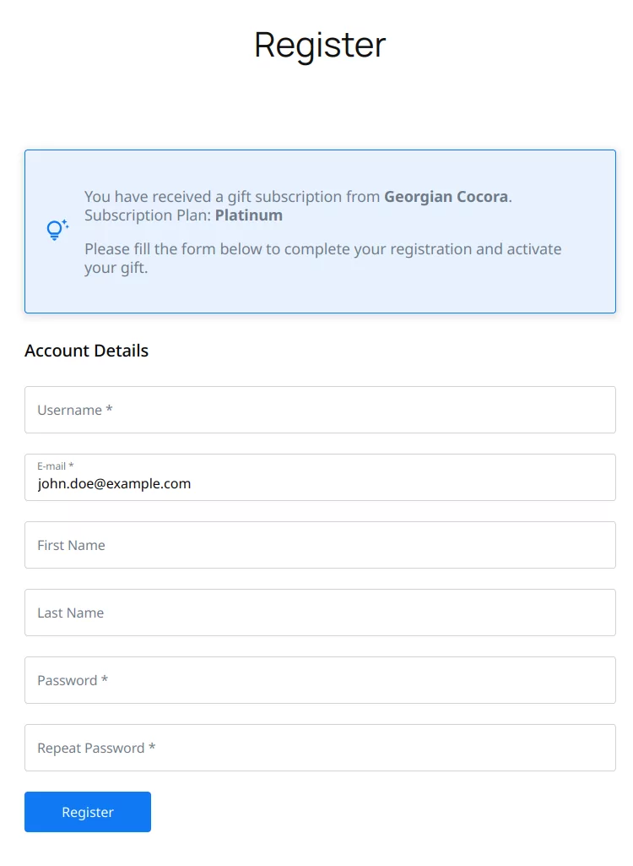Viewport: 633px width, 866px height.
Task: Click the lightbulb icon in the gift notice
Action: [x=57, y=230]
